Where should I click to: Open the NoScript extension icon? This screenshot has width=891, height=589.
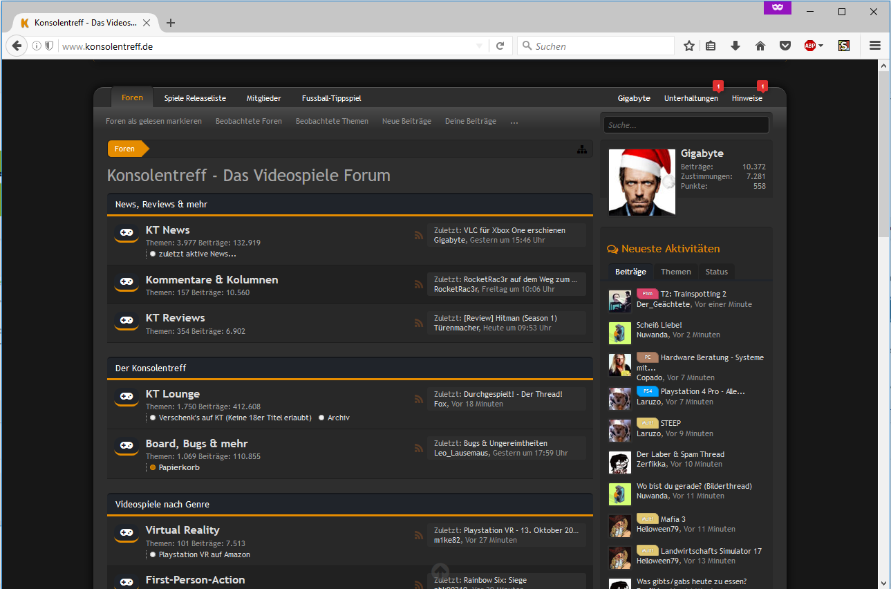pyautogui.click(x=844, y=46)
